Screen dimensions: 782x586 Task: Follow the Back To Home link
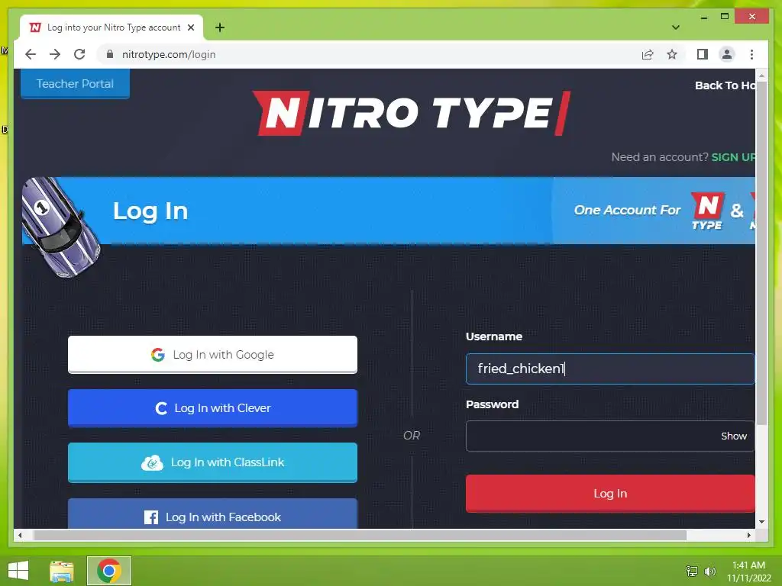pyautogui.click(x=725, y=85)
